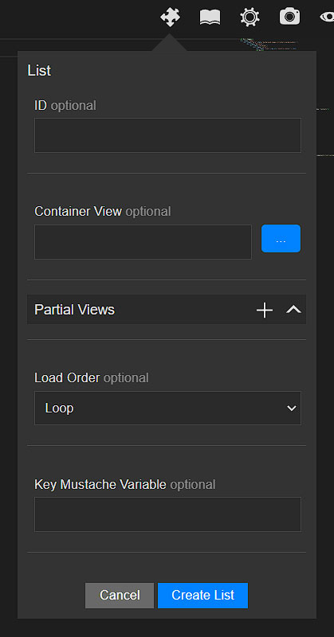Browse Container View with the ellipsis button

point(281,238)
